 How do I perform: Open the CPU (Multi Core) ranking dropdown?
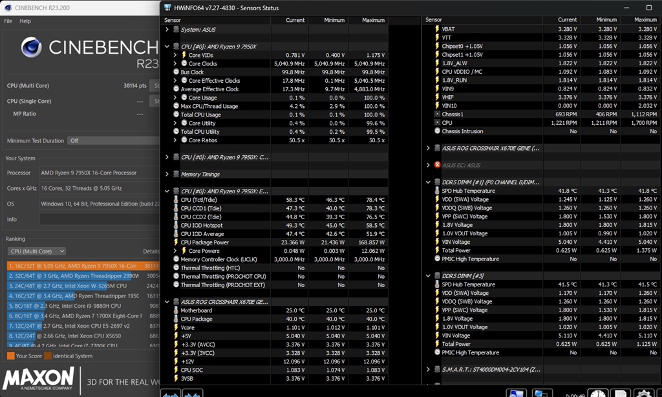[x=37, y=252]
